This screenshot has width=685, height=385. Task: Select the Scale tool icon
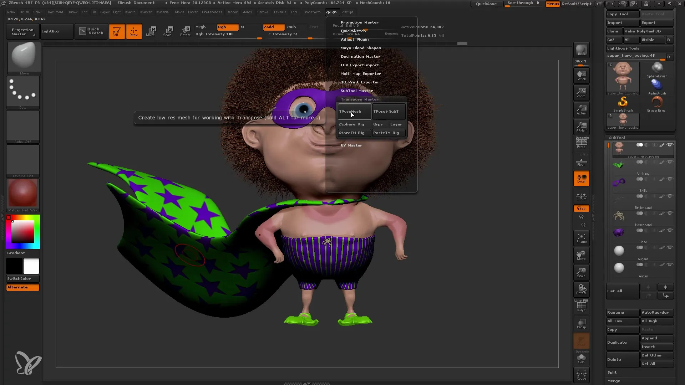pos(168,31)
